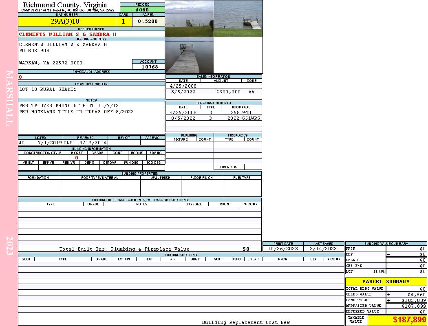
Task: Select the acres value 0.5200
Action: click(148, 21)
